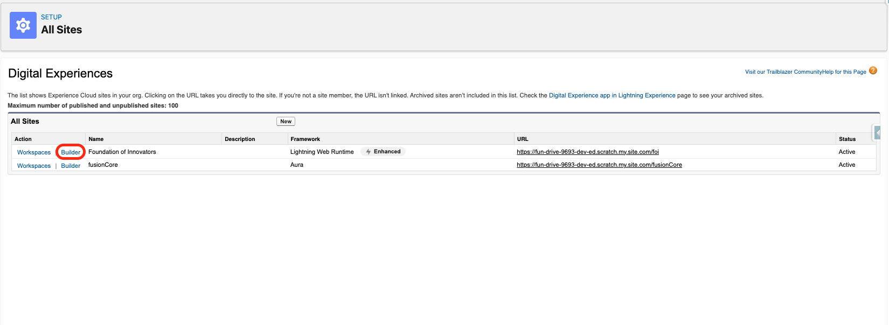The image size is (889, 325).
Task: Open Workspaces for fusionCore site
Action: (34, 166)
